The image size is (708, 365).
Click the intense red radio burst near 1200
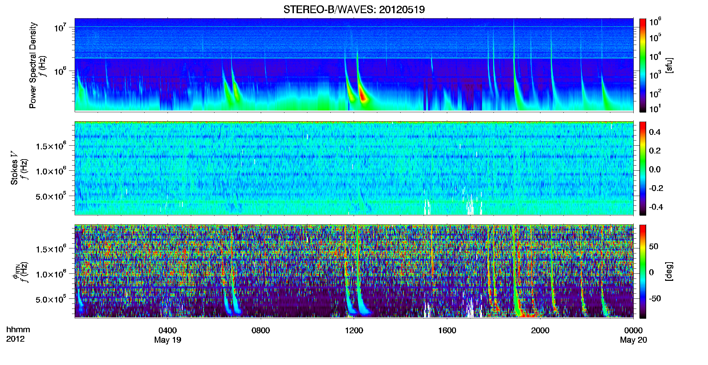click(x=363, y=95)
